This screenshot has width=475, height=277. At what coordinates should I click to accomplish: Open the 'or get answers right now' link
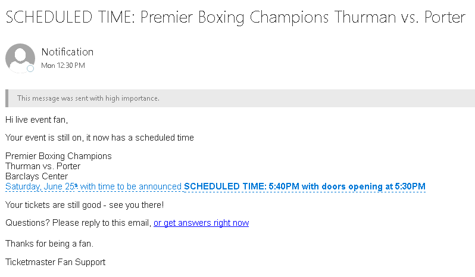pos(201,223)
